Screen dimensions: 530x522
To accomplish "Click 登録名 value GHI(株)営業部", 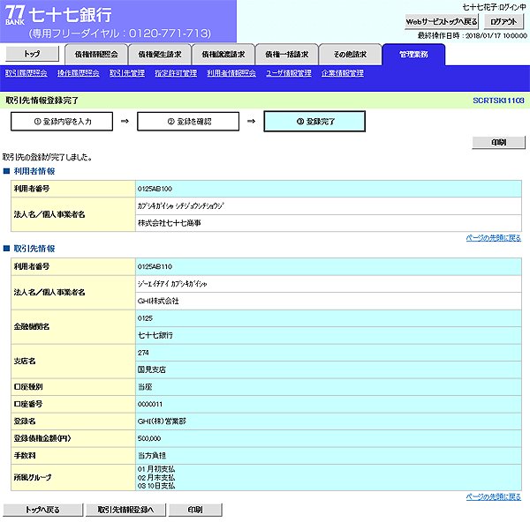I will click(x=162, y=421).
